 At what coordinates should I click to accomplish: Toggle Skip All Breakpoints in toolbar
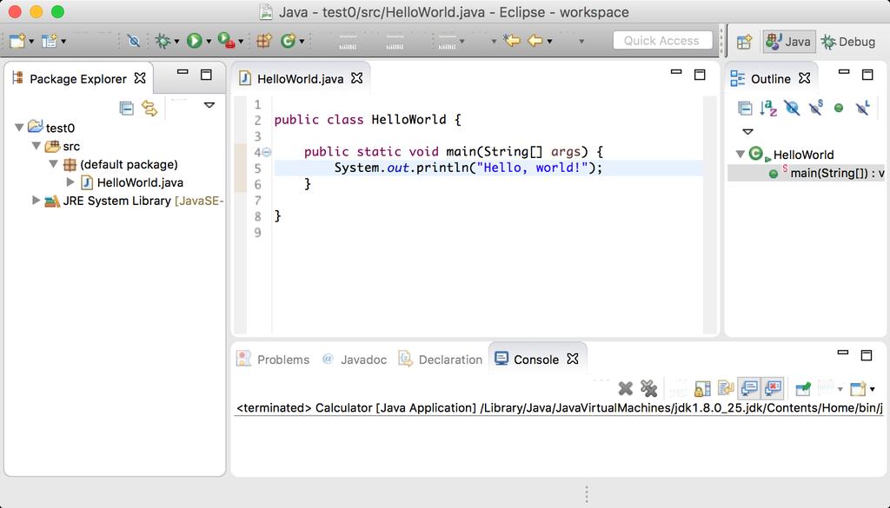pyautogui.click(x=133, y=41)
